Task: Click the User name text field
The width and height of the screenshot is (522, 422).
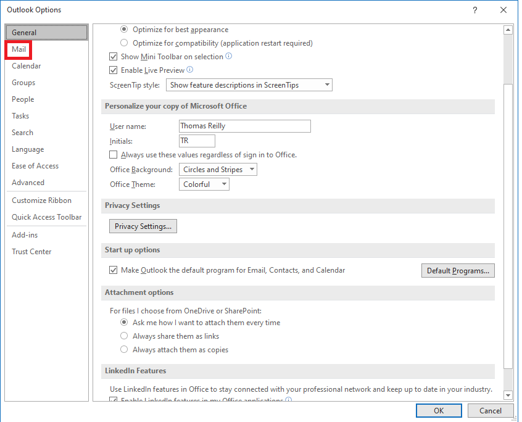Action: 245,126
